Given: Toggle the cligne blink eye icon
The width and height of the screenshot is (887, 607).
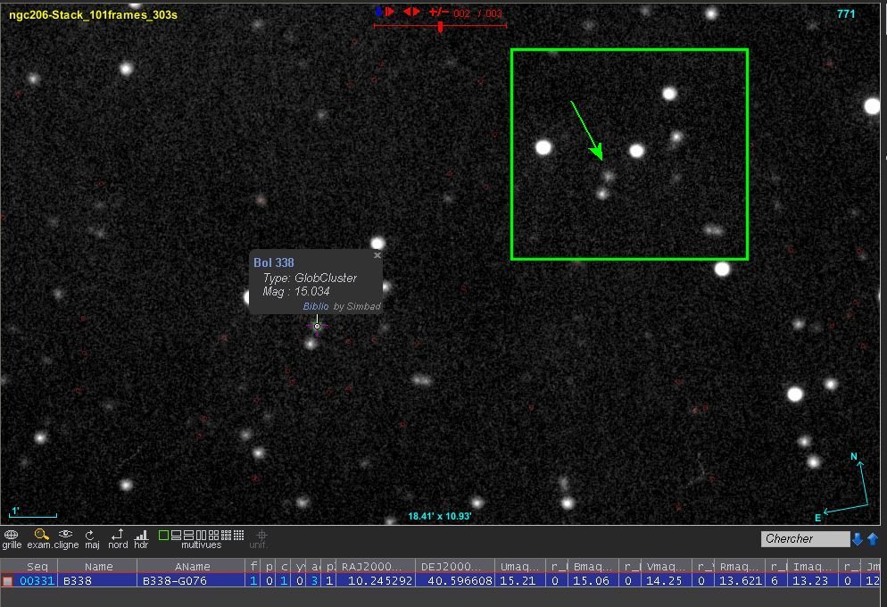Looking at the screenshot, I should click(x=66, y=535).
